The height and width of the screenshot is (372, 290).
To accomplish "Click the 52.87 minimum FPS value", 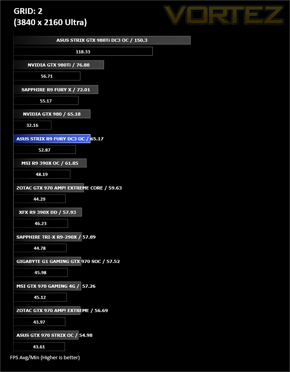I will [44, 150].
